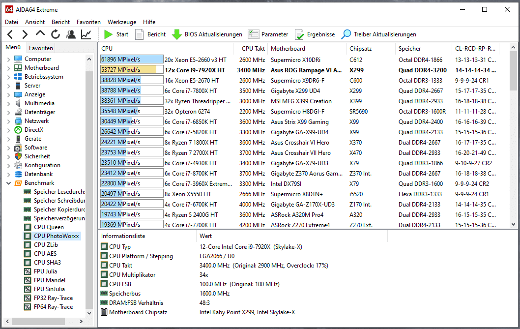
Task: Open the Favoriten menu in menu bar
Action: 88,22
